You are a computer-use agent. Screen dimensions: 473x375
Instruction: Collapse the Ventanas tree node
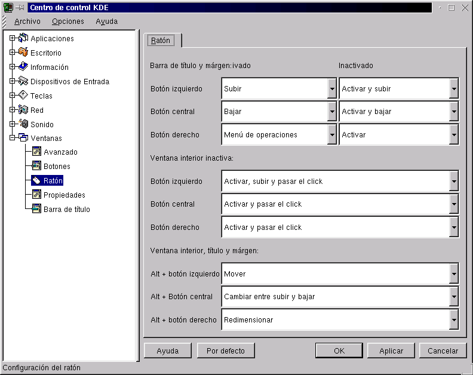13,139
